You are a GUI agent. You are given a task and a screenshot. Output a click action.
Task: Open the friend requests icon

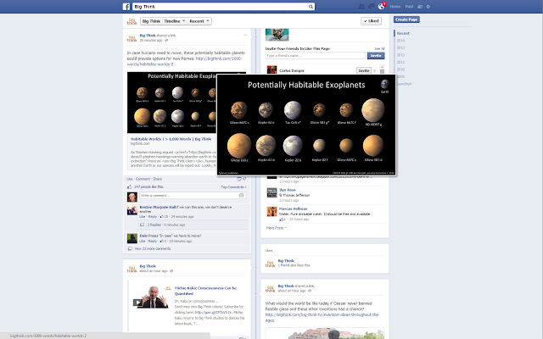pyautogui.click(x=361, y=7)
